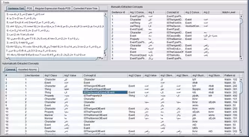Open the Tools menu

6,3
